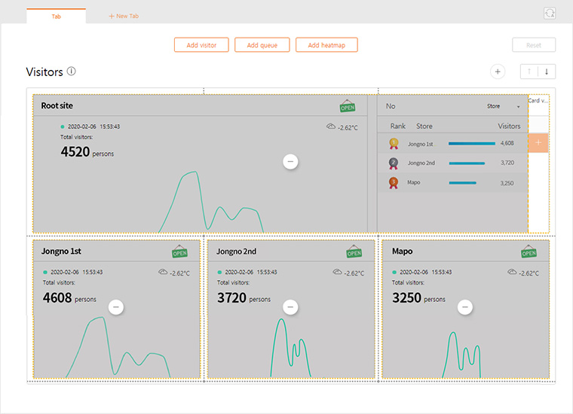The width and height of the screenshot is (573, 414).
Task: Click the 3720 persons total value
Action: [244, 297]
